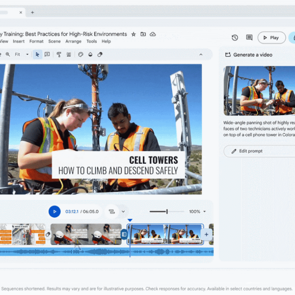Viewport: 295px width, 295px height.
Task: Open the Tools menu
Action: coord(91,41)
